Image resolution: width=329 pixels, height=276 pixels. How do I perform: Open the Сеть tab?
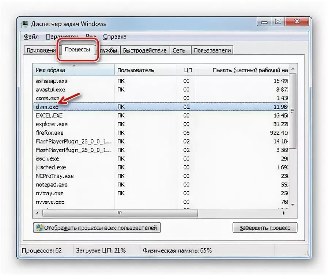pos(180,50)
